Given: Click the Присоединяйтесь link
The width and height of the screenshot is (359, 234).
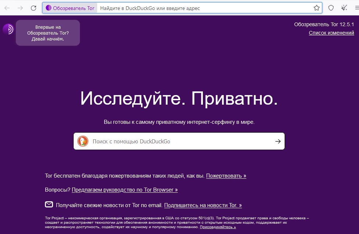Looking at the screenshot, I should click(218, 227).
